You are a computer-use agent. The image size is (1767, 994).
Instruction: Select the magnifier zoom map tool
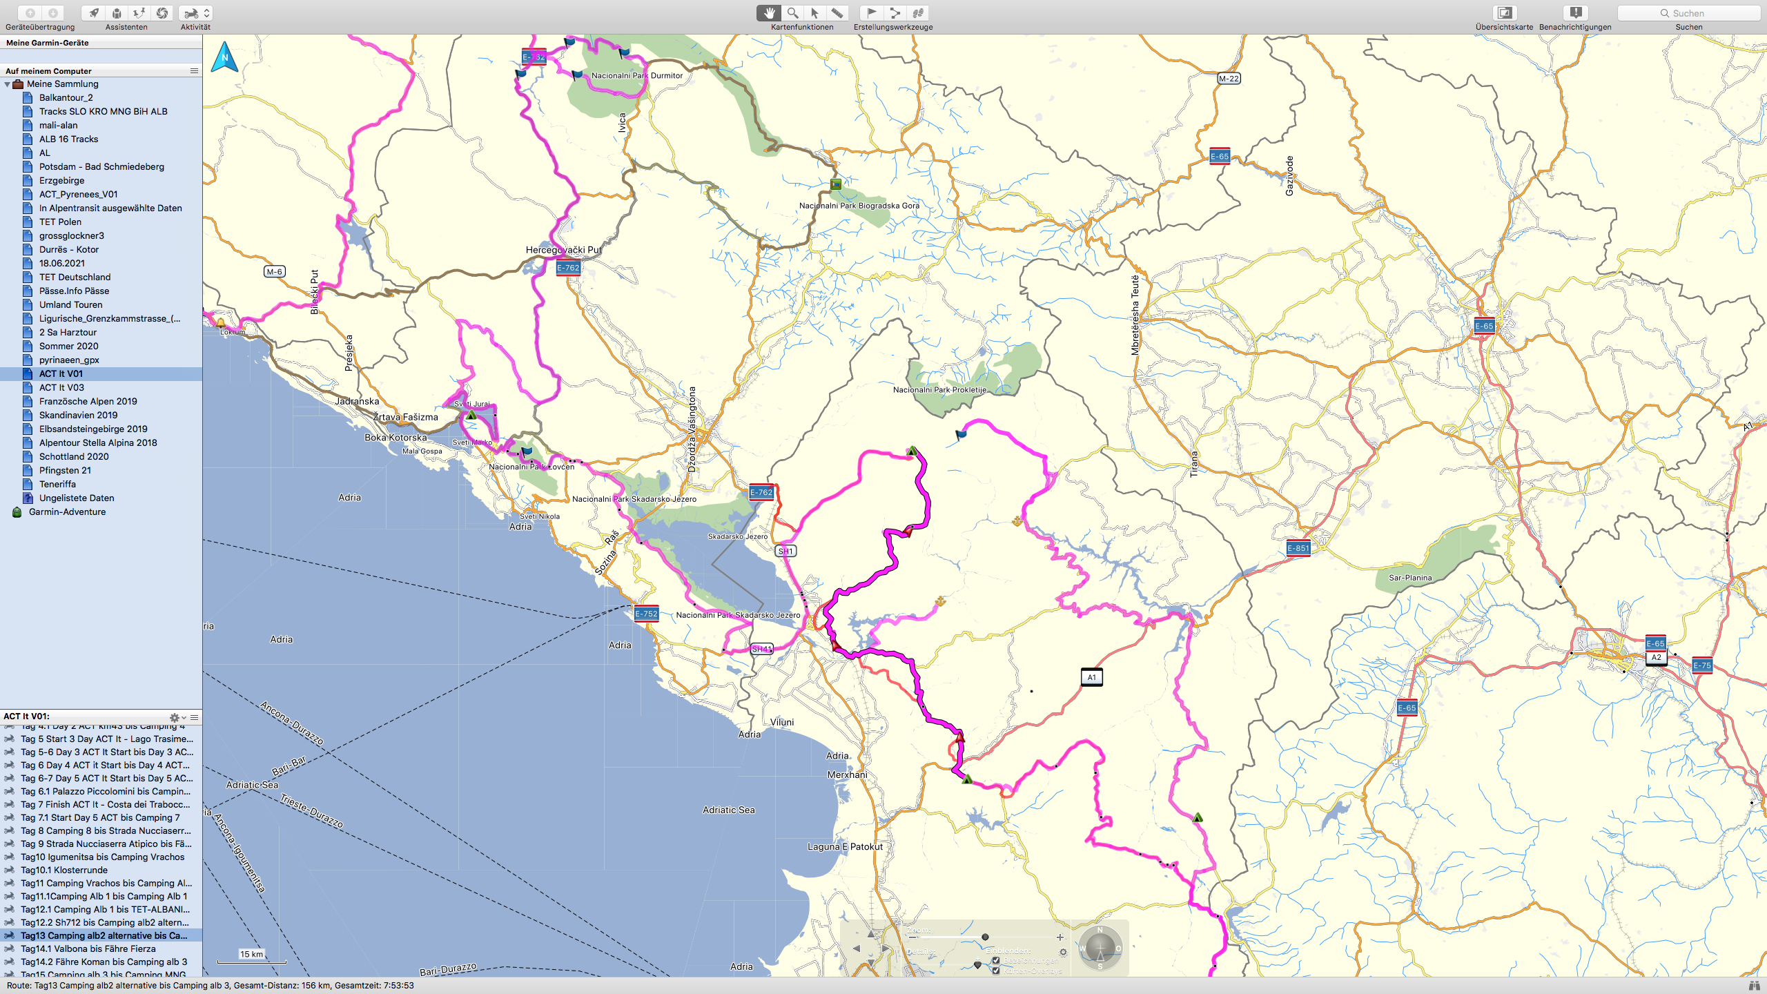tap(792, 12)
